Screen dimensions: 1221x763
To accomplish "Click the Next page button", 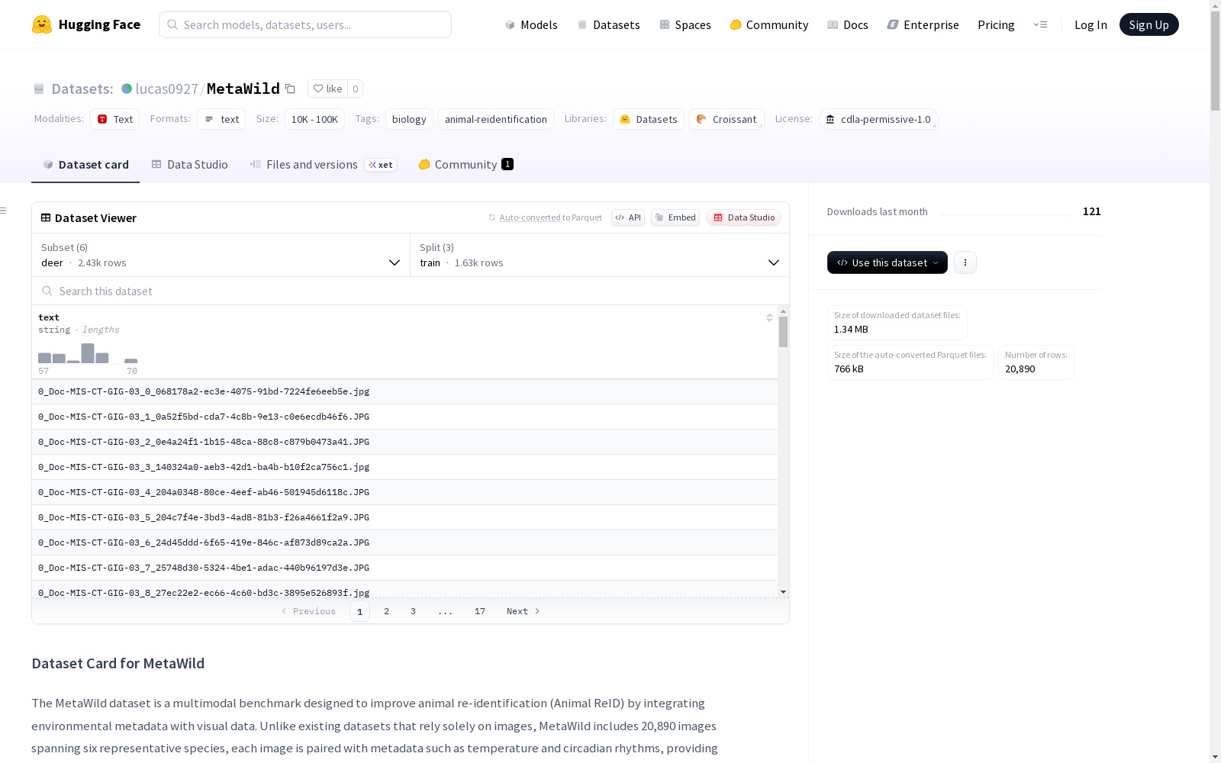I will pos(524,611).
